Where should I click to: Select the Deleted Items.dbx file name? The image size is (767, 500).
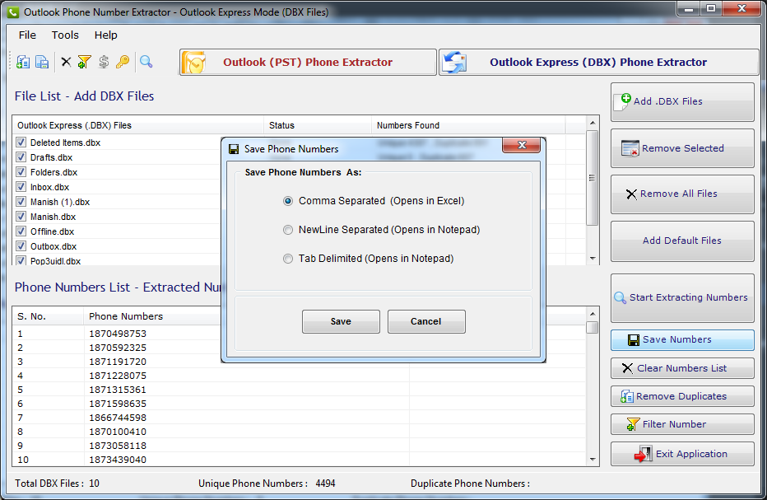[66, 143]
